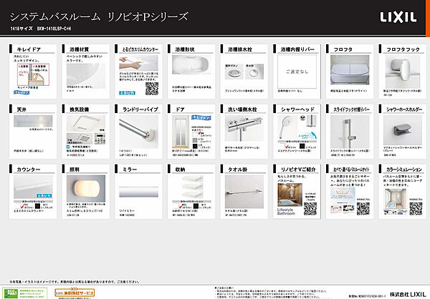
Task: Click the 比べて選べるバスルームサイト card heading
Action: (351, 170)
